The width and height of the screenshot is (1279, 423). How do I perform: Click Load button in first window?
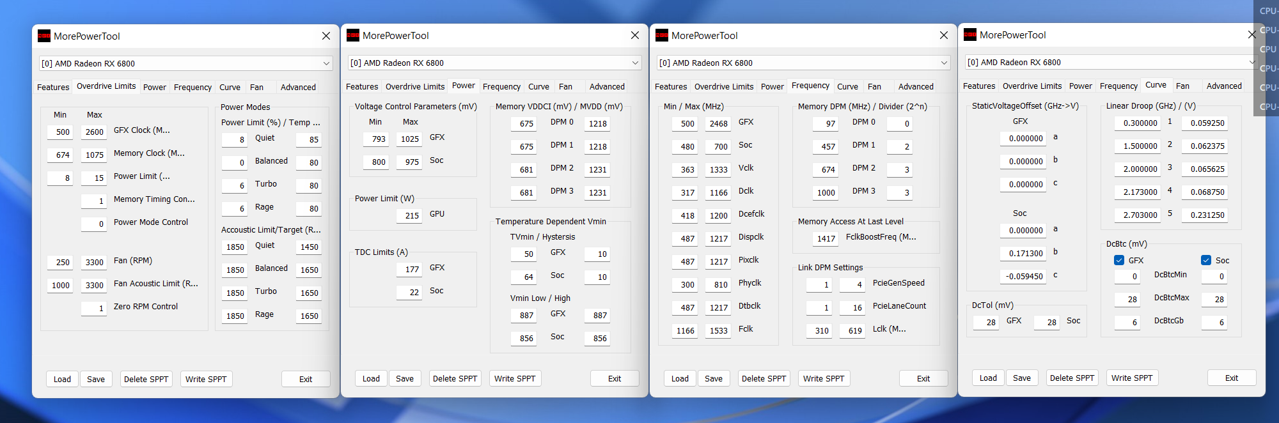tap(62, 379)
